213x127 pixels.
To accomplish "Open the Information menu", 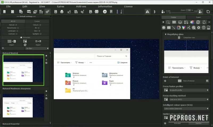I will click(x=105, y=6).
